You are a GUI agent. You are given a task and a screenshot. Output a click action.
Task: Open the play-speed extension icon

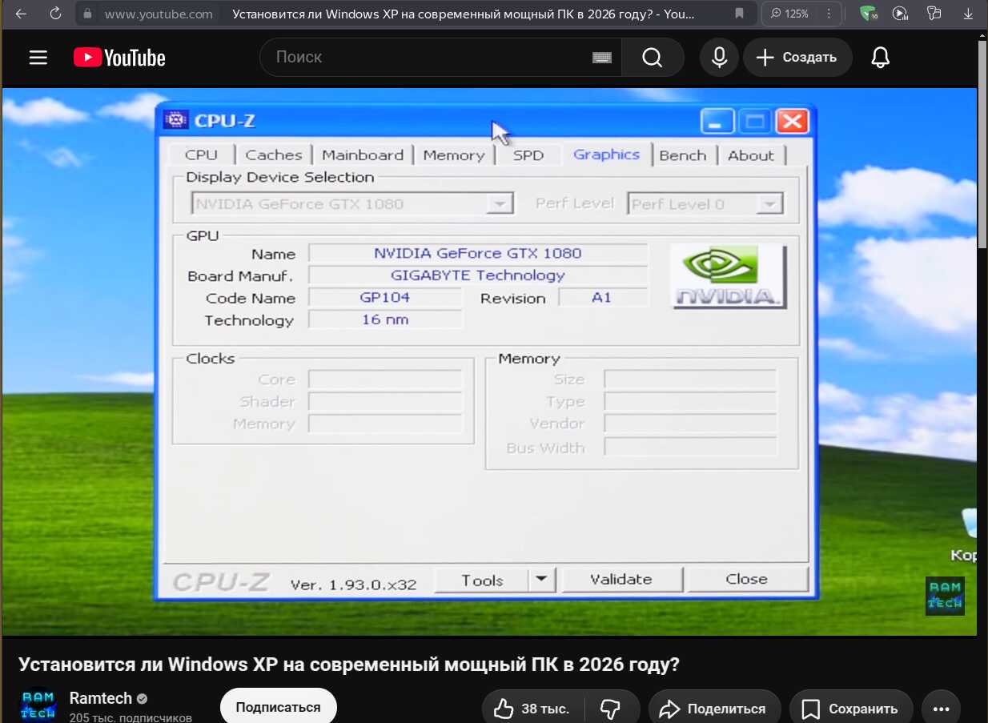(901, 14)
